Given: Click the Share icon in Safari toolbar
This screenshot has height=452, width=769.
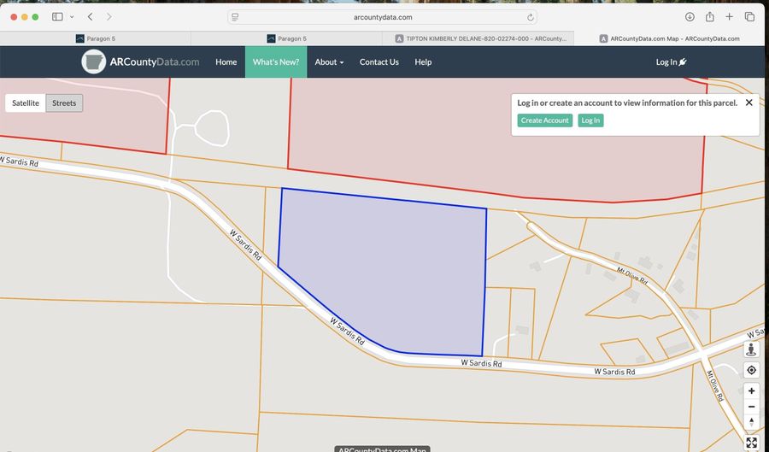Looking at the screenshot, I should 710,17.
